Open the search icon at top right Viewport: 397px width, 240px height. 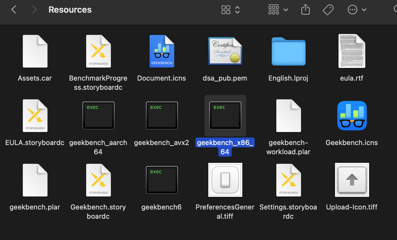(396, 9)
